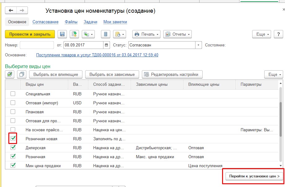Toggle the Оптовая для про... checkbox

click(x=13, y=120)
